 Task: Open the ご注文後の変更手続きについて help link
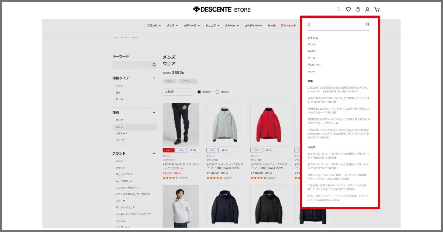tap(338, 187)
